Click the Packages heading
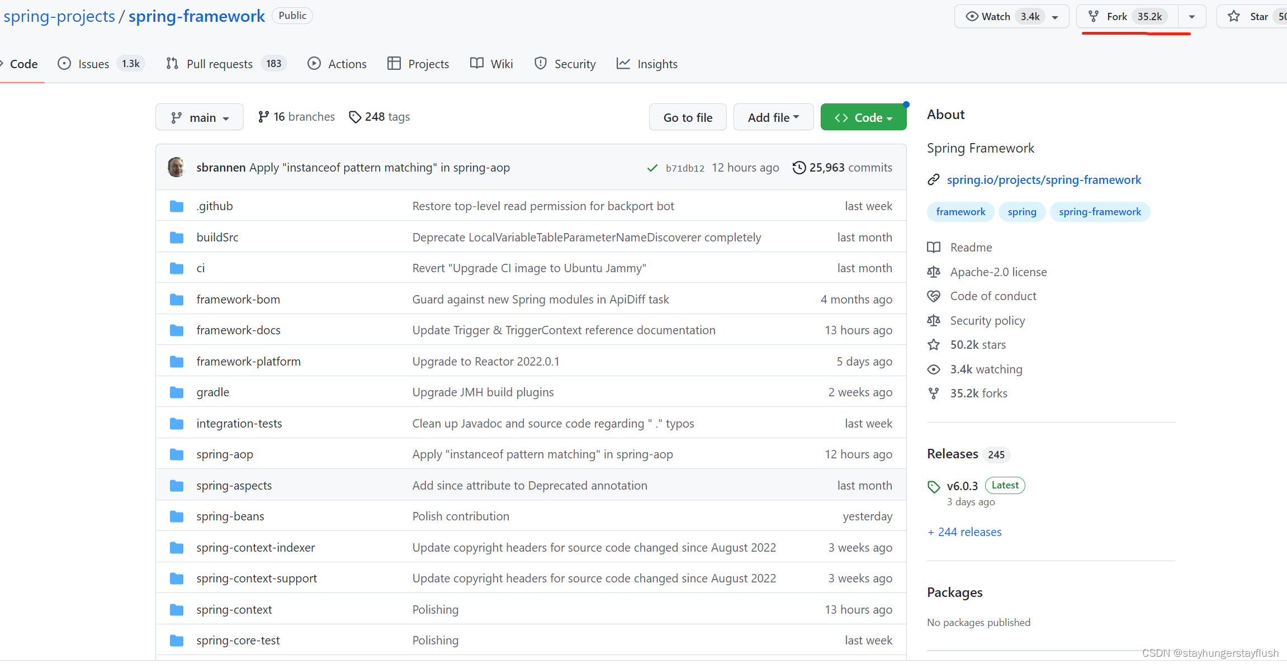 pyautogui.click(x=955, y=592)
